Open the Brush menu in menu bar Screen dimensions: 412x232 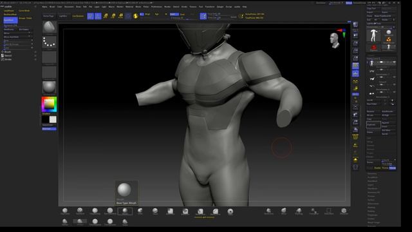click(x=52, y=6)
